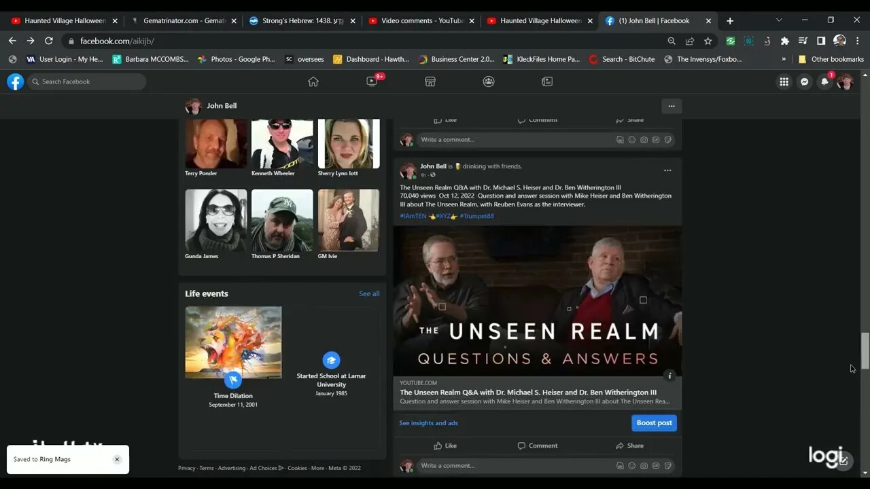
Task: Switch to first Haunted Village Halloween tab
Action: pyautogui.click(x=64, y=20)
